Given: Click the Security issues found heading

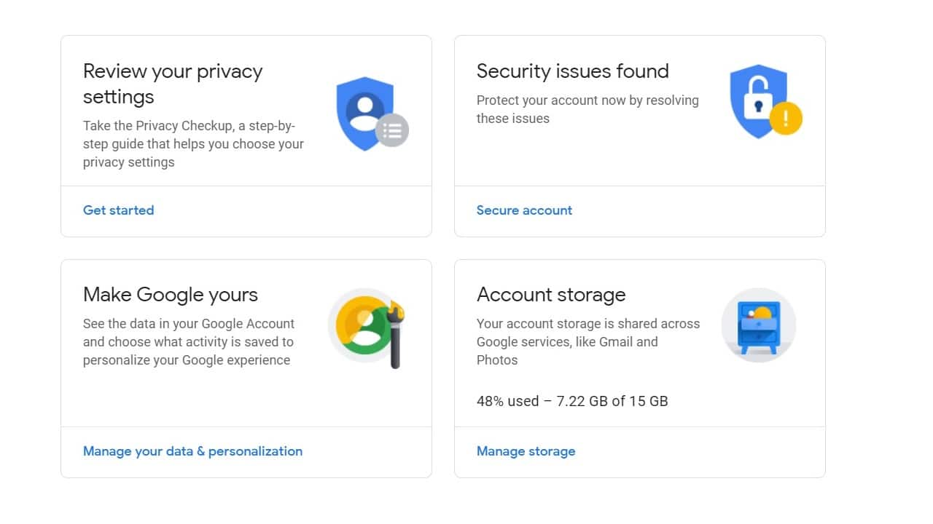Looking at the screenshot, I should (572, 71).
